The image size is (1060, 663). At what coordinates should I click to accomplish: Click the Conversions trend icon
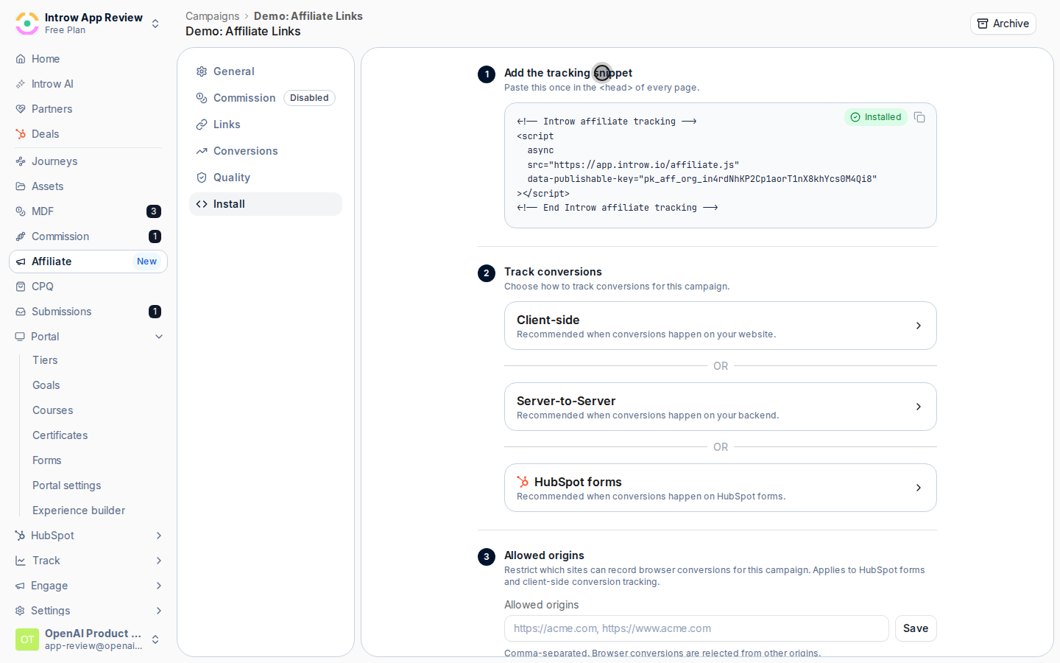(x=202, y=151)
